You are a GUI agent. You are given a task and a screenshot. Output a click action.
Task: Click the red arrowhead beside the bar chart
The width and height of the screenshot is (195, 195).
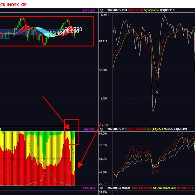tap(80, 164)
